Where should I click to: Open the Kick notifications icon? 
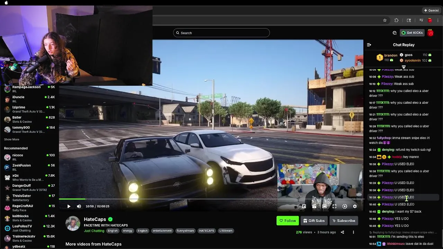click(x=395, y=33)
